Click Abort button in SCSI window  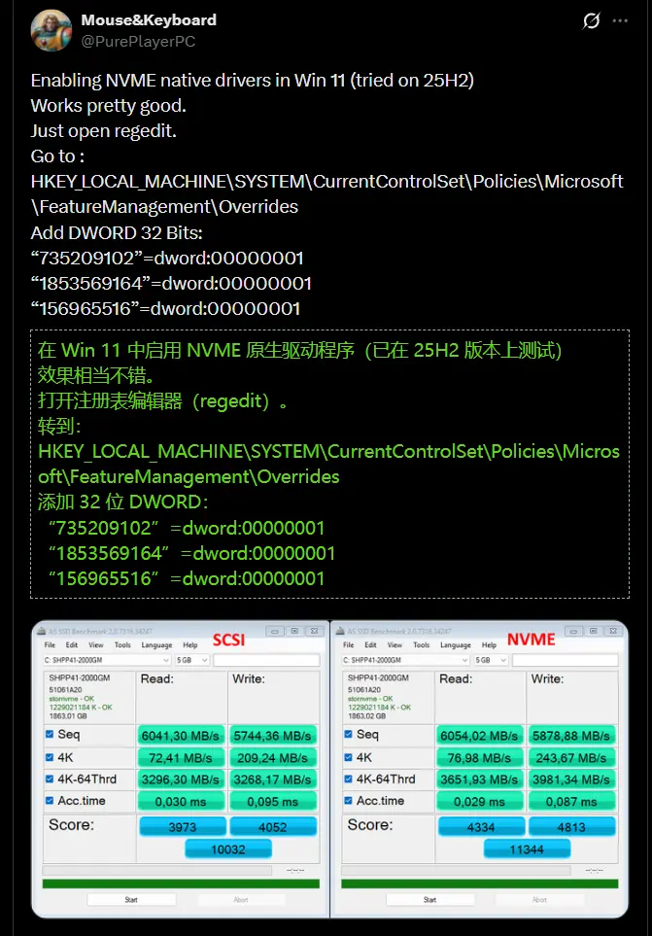point(240,900)
